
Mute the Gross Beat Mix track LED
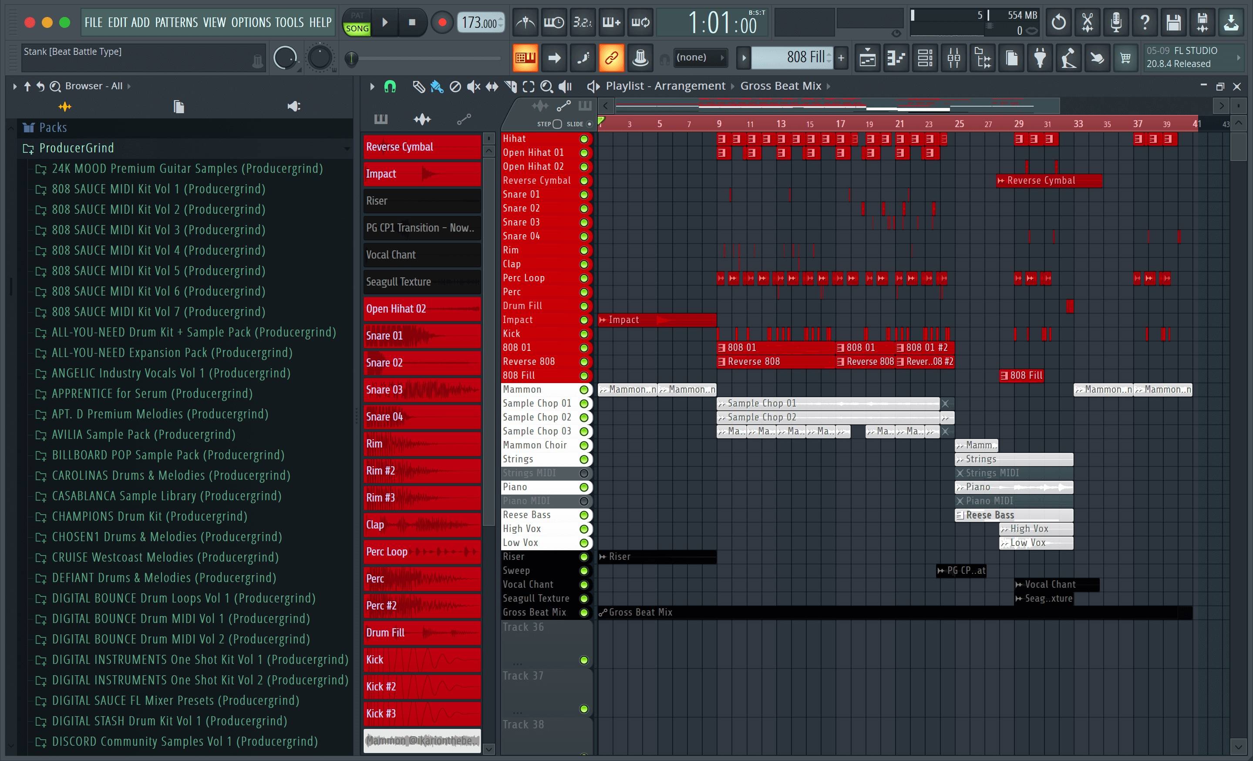pos(584,613)
